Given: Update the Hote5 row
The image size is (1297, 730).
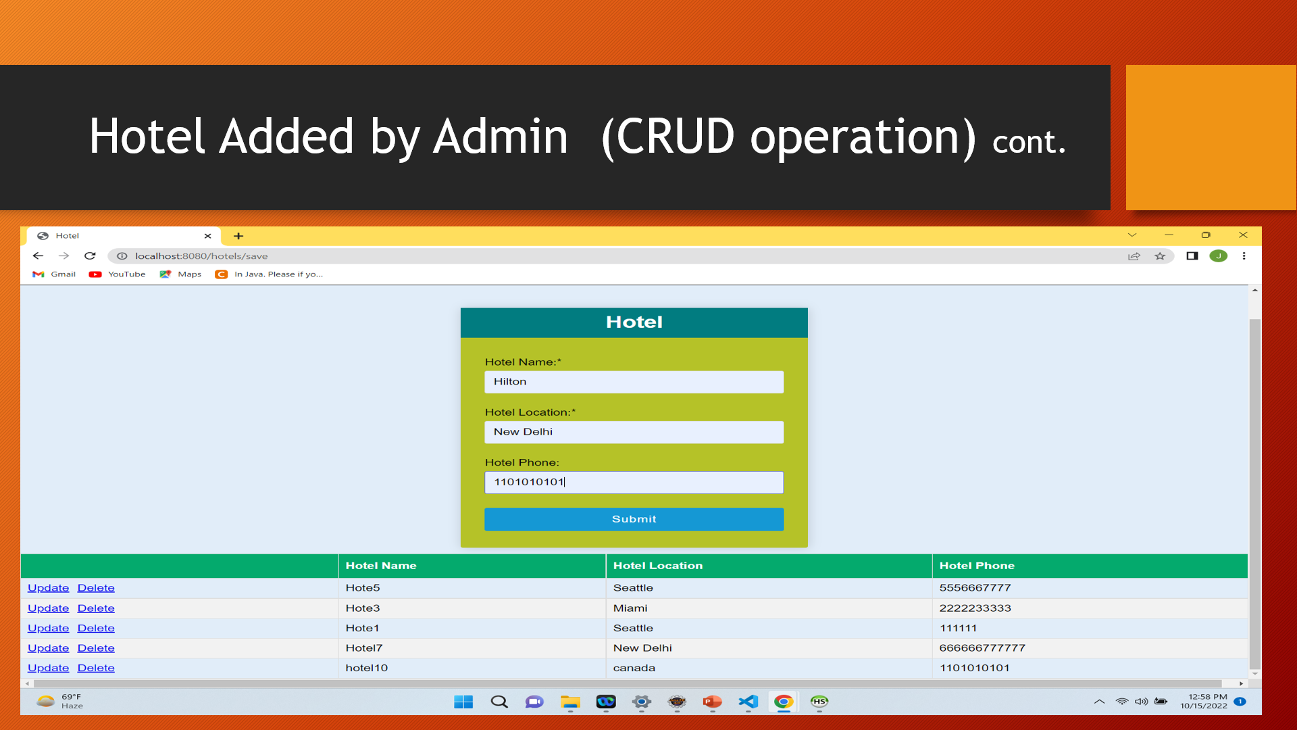Looking at the screenshot, I should [x=48, y=588].
